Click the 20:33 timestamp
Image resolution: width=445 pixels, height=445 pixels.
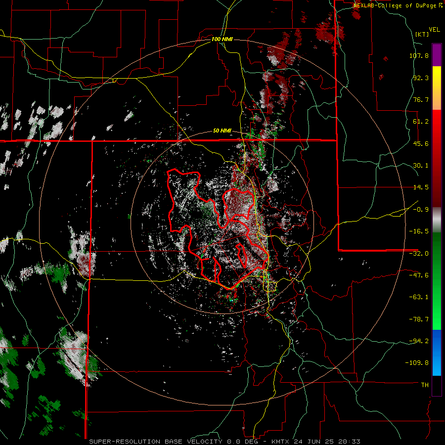click(x=350, y=442)
